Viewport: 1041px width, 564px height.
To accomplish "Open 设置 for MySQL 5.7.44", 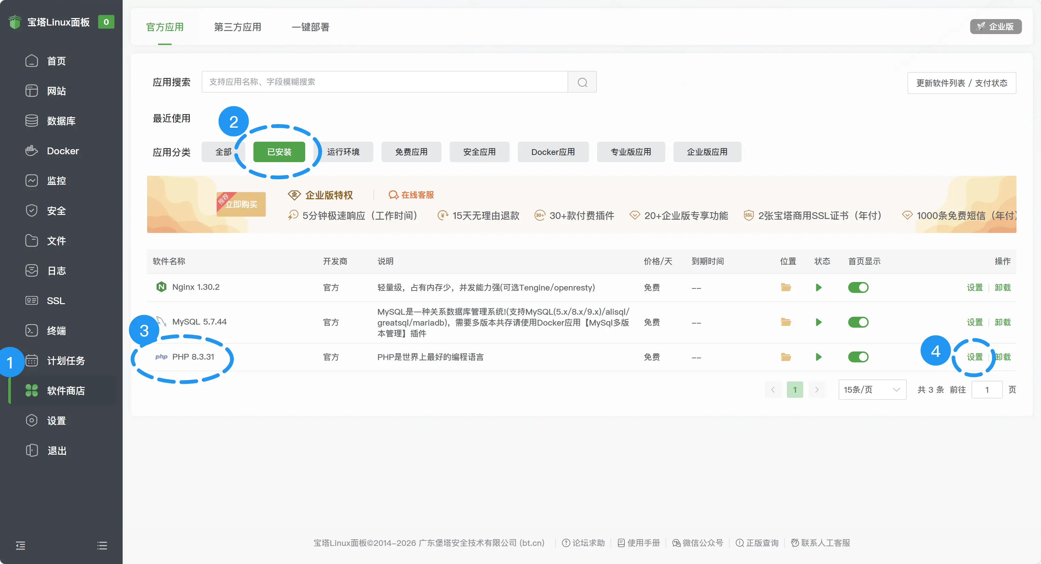I will (x=975, y=322).
